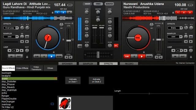Viewport: 196px width, 110px height.
Task: Click the left sampler REC button
Action: pyautogui.click(x=27, y=37)
